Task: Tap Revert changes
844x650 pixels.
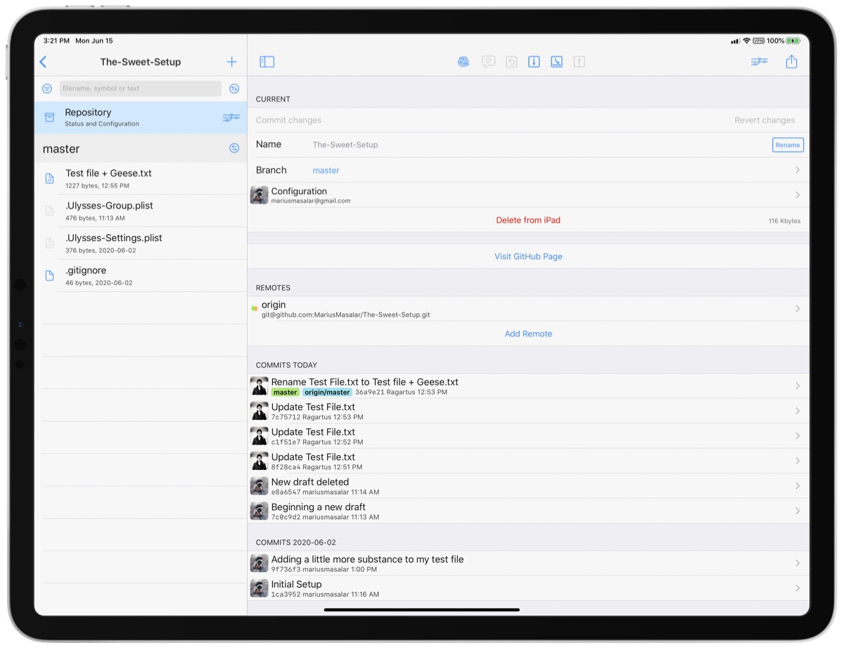Action: click(765, 120)
